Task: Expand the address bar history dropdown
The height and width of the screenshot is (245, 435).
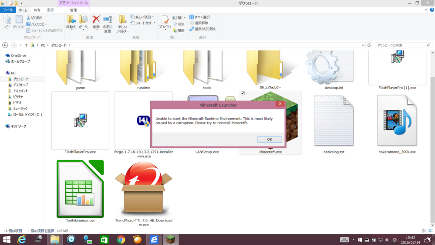Action: click(363, 45)
